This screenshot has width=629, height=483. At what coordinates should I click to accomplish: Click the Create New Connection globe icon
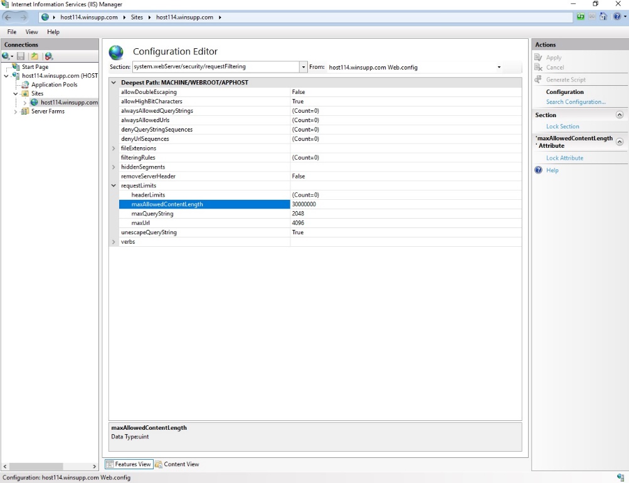(6, 56)
